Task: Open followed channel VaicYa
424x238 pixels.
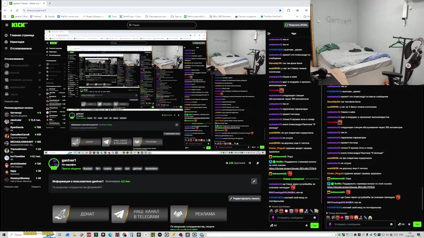Action: (22, 95)
